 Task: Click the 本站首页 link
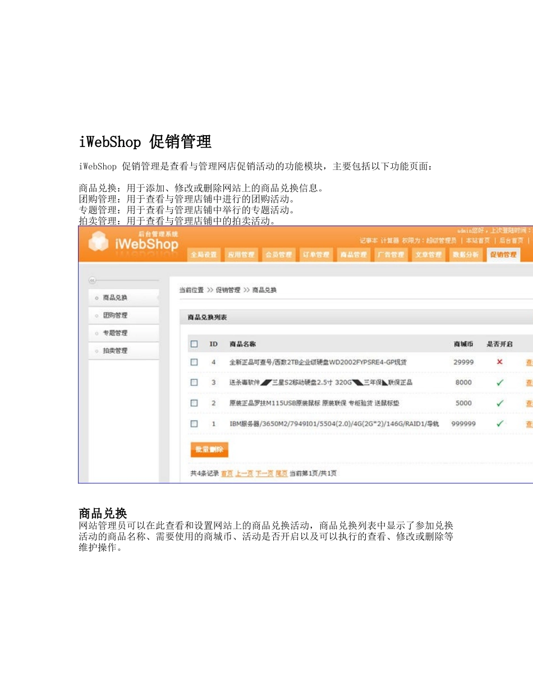477,240
